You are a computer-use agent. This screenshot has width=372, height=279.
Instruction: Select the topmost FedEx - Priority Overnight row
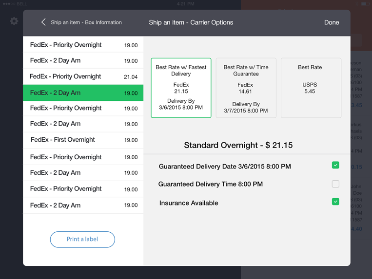pos(83,45)
